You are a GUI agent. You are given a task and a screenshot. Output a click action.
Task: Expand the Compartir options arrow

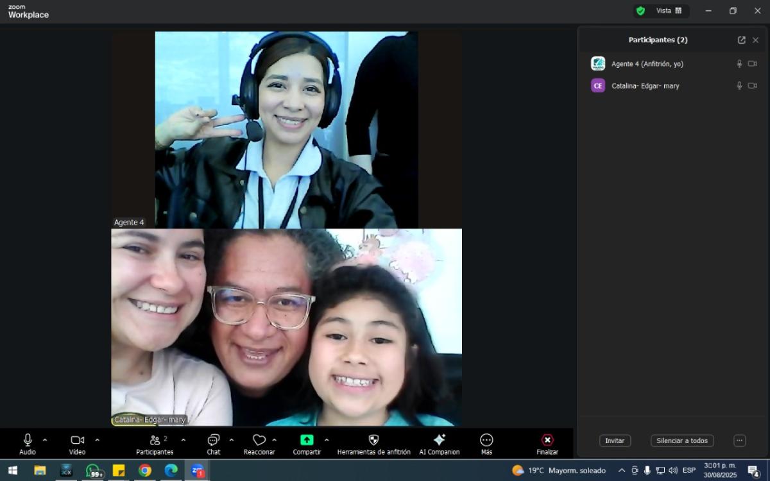327,440
